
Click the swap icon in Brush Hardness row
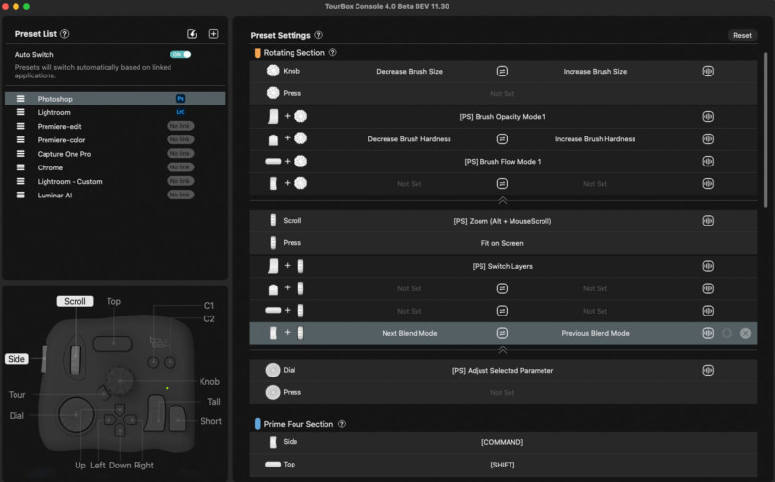tap(502, 138)
